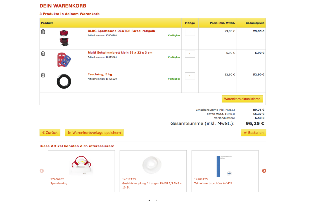Open Tauchring product image

(64, 81)
